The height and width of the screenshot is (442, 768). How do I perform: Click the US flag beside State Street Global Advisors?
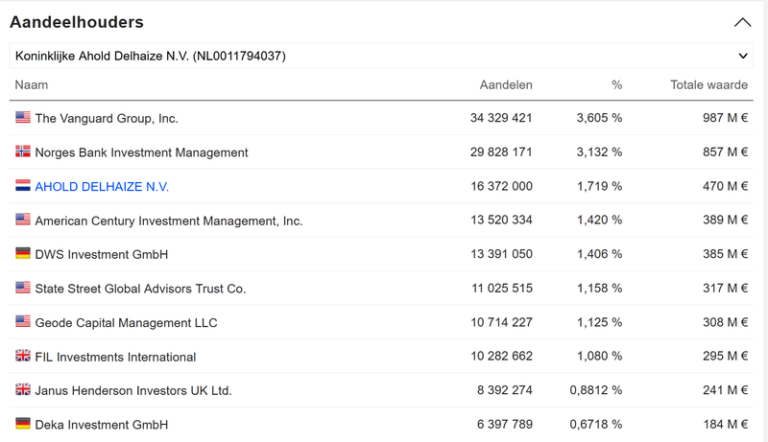(23, 288)
